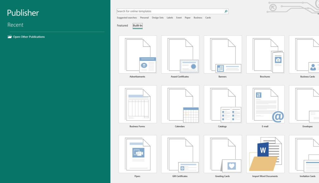Search suggested term Labels

coord(170,18)
